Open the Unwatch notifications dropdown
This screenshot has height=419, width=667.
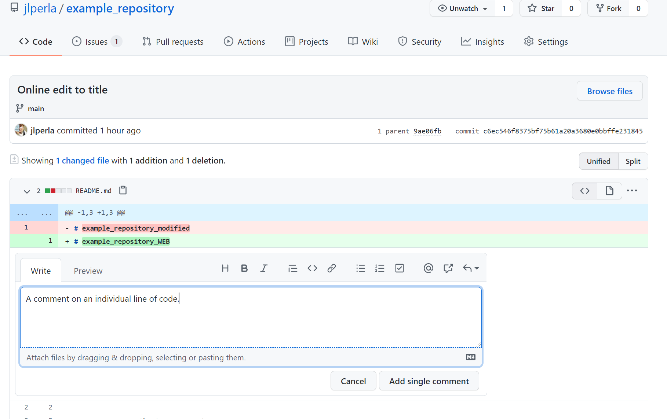(463, 8)
